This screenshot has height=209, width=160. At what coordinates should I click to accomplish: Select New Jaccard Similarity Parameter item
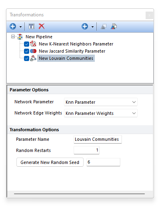point(72,51)
